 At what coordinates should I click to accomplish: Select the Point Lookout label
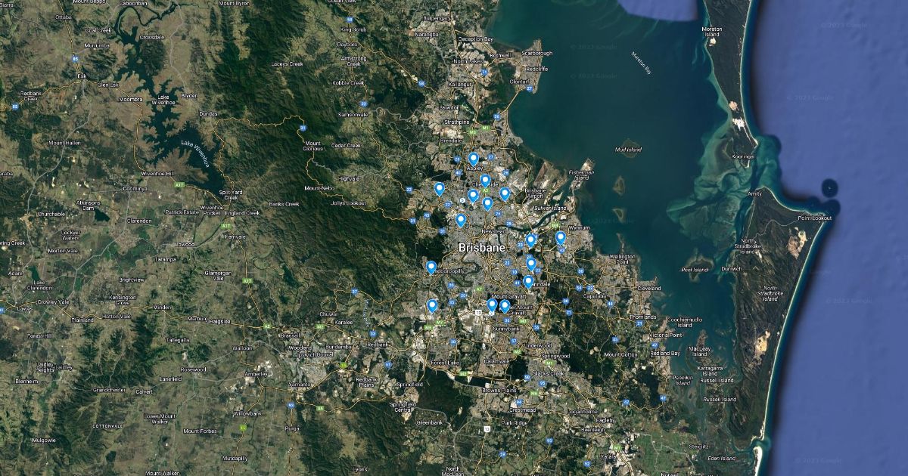click(814, 218)
